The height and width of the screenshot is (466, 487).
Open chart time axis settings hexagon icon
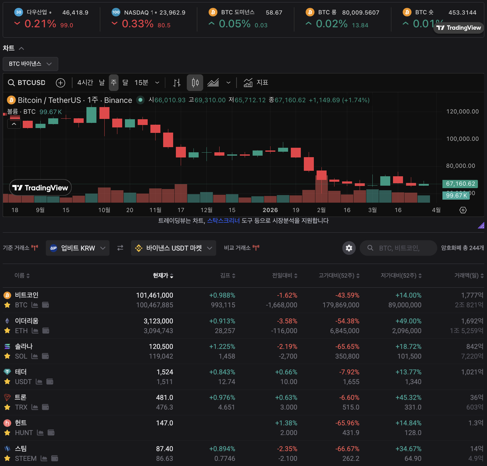[x=463, y=210]
